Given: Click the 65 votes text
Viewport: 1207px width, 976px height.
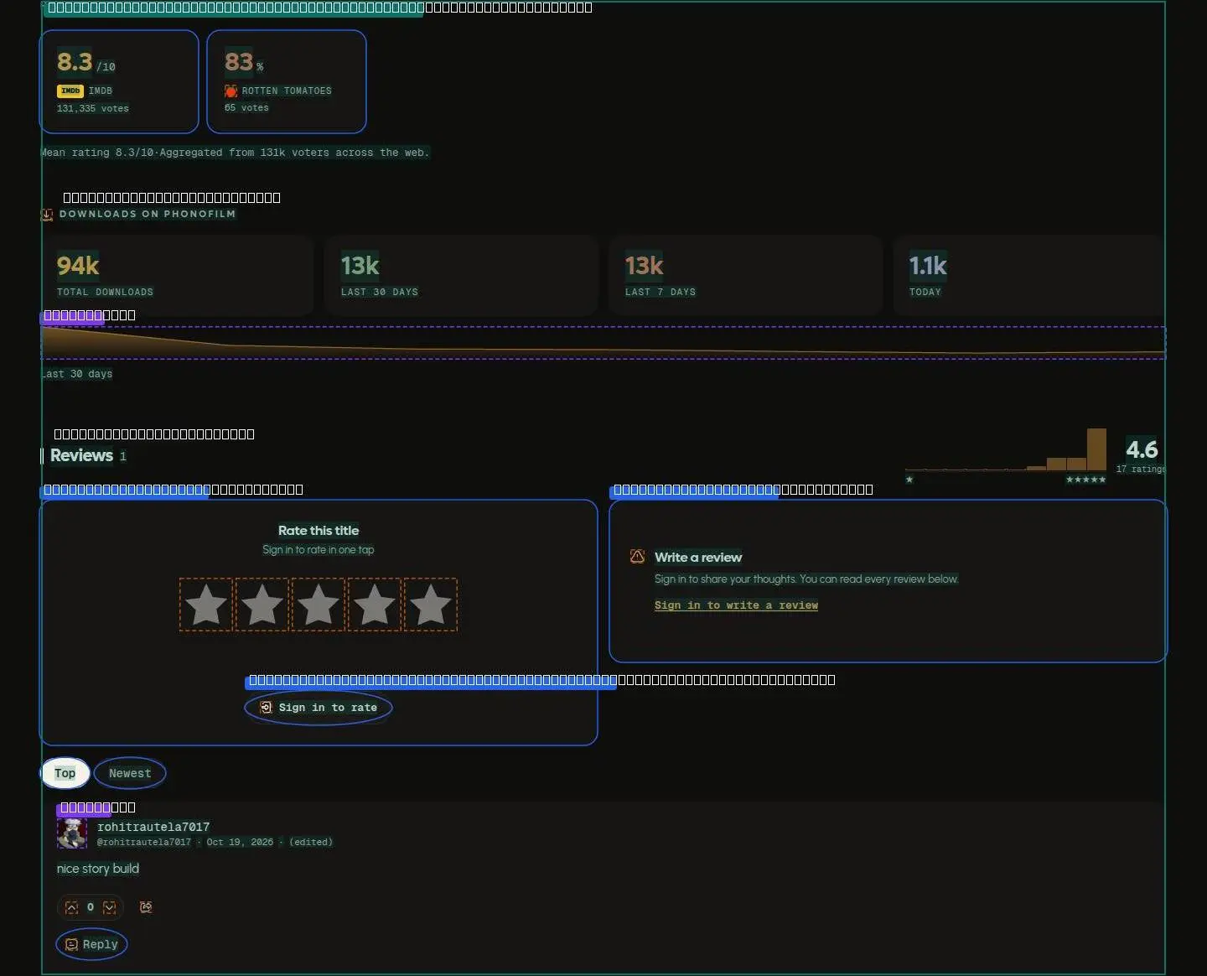Looking at the screenshot, I should coord(246,107).
